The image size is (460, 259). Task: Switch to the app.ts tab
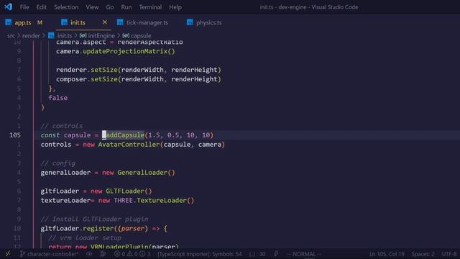[x=23, y=22]
